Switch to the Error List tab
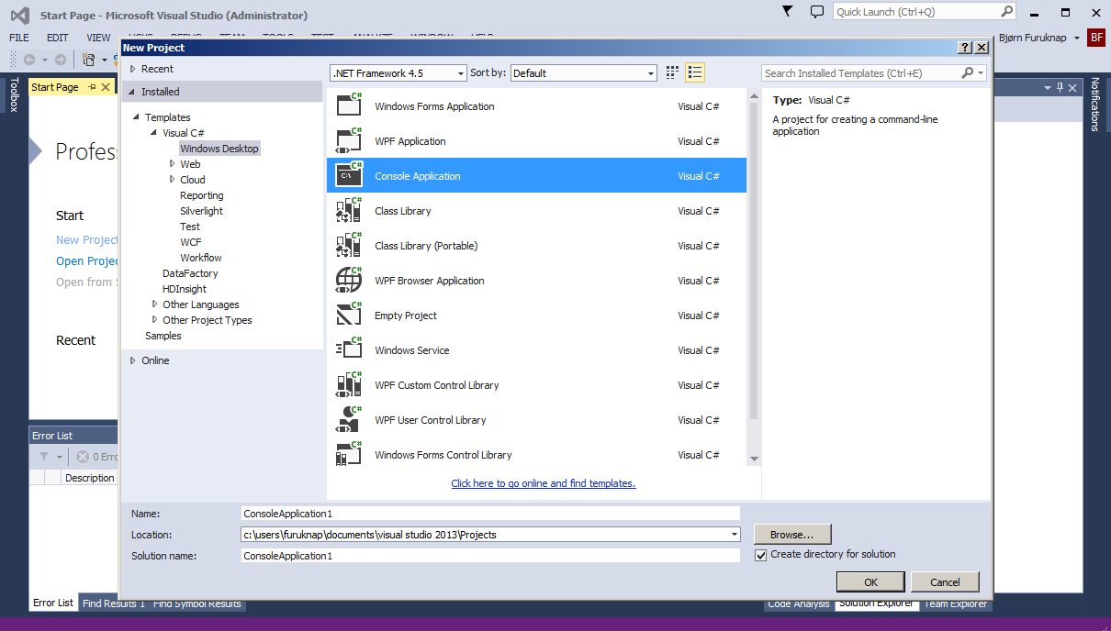Image resolution: width=1111 pixels, height=631 pixels. [53, 603]
